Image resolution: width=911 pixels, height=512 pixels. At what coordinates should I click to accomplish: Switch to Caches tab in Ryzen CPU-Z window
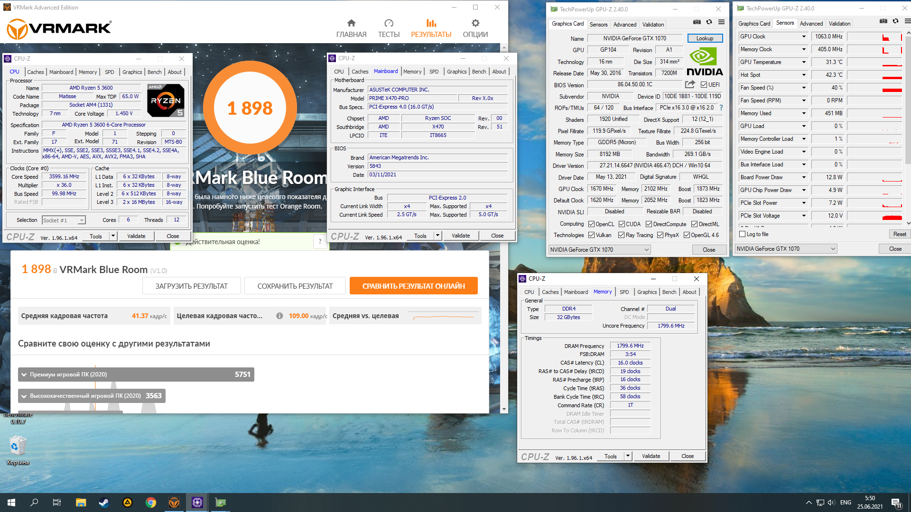point(36,72)
